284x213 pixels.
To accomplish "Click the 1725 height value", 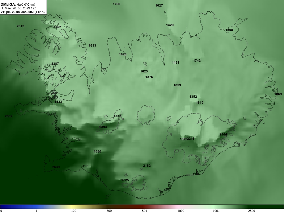I will coord(125,180).
